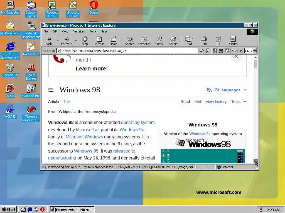Switch to the Talk tab

[x=67, y=102]
